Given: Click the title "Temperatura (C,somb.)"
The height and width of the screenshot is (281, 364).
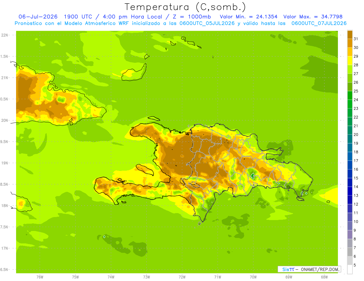Looking at the screenshot, I should (185, 7).
